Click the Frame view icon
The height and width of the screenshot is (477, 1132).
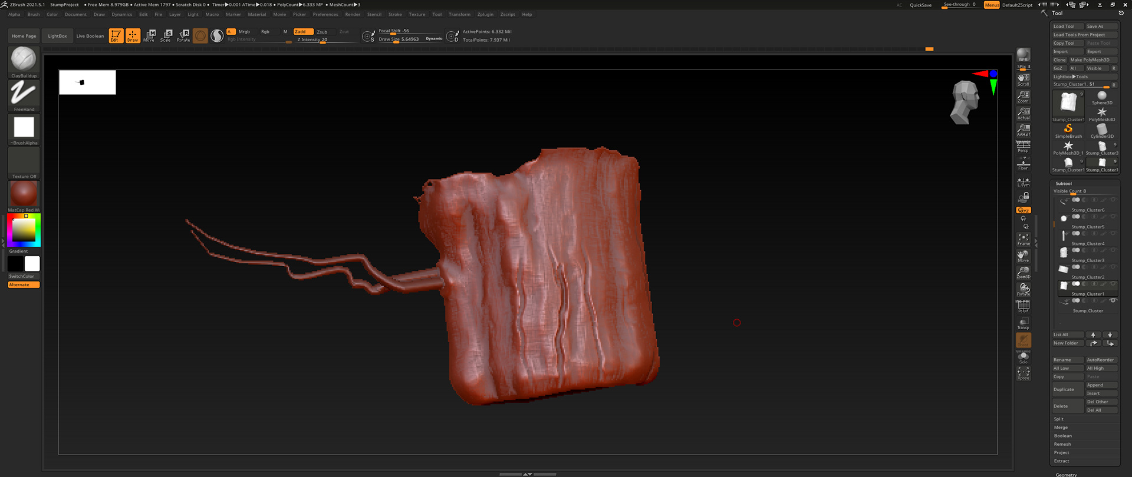pyautogui.click(x=1023, y=239)
